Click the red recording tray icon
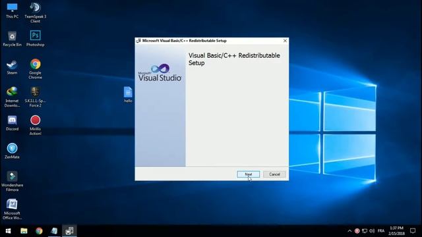 (357, 231)
